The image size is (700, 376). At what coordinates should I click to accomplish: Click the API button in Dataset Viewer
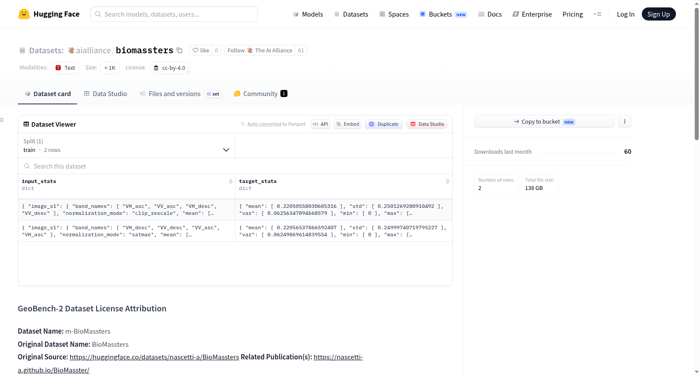pos(320,124)
